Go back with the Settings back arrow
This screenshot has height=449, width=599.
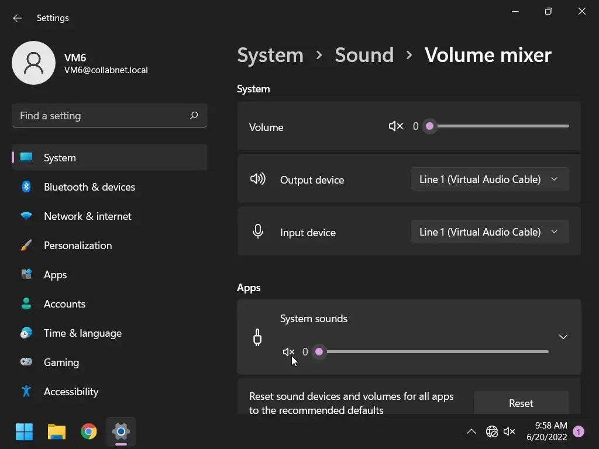18,18
